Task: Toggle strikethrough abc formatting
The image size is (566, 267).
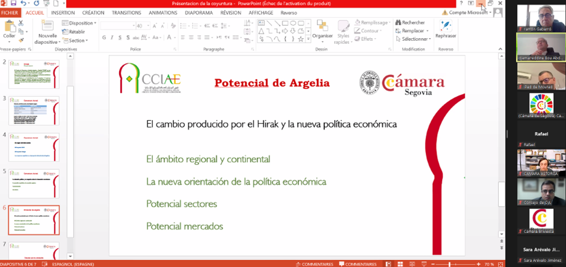Action: point(136,38)
